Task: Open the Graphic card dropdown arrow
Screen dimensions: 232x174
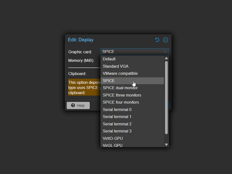Action: [x=165, y=52]
